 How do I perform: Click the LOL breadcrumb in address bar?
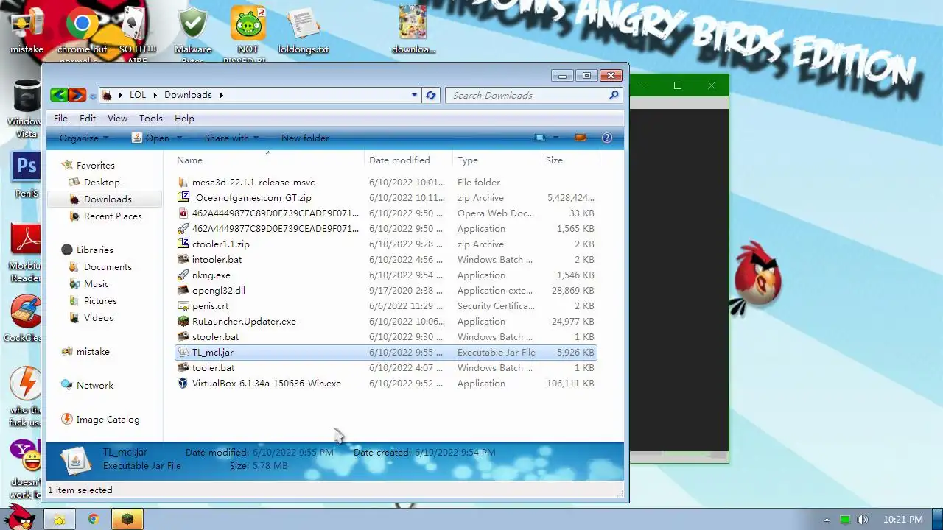pos(138,95)
